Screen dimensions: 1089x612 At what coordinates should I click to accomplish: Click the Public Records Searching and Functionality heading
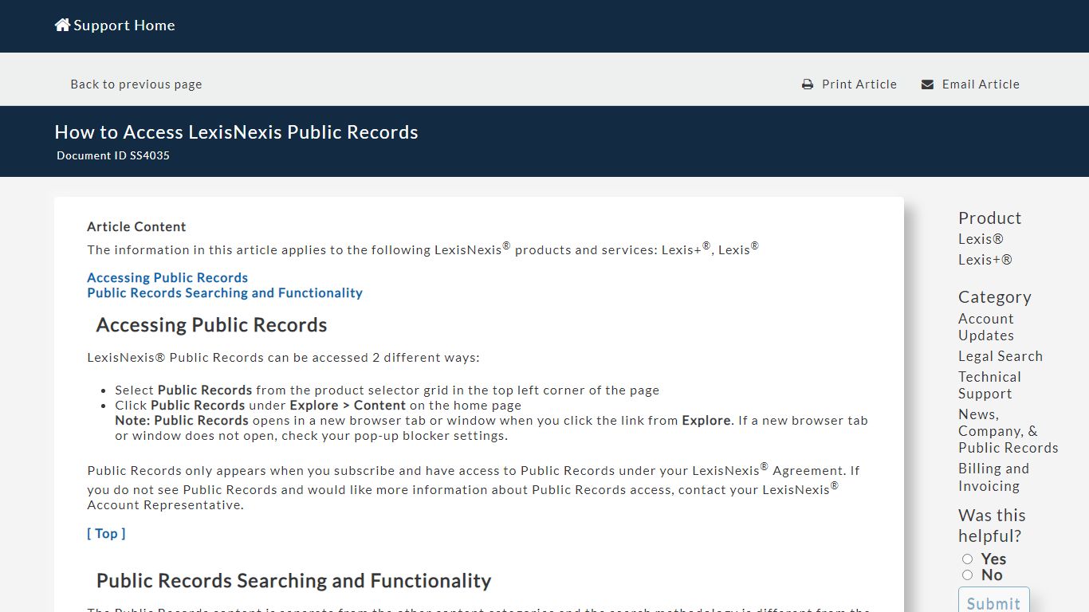293,581
